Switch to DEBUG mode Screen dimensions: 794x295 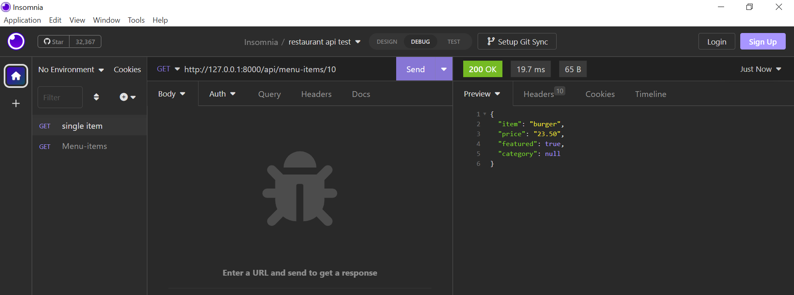420,42
